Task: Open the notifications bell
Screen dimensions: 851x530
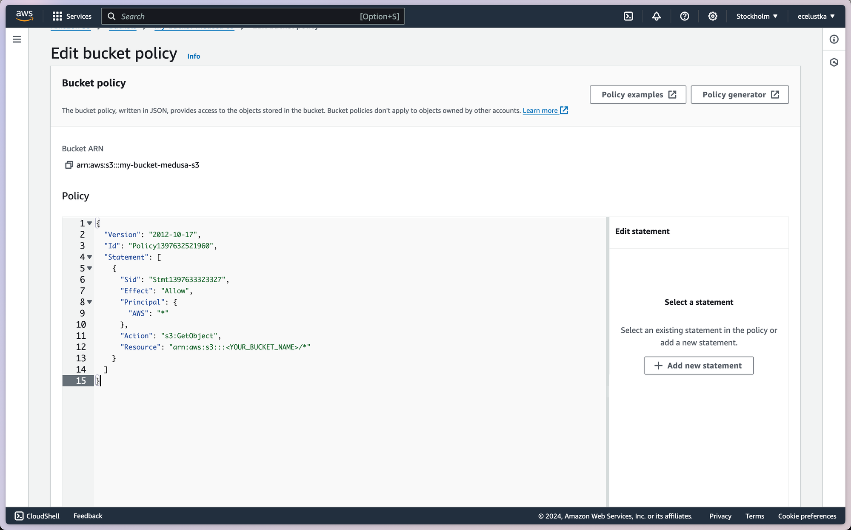Action: coord(656,16)
